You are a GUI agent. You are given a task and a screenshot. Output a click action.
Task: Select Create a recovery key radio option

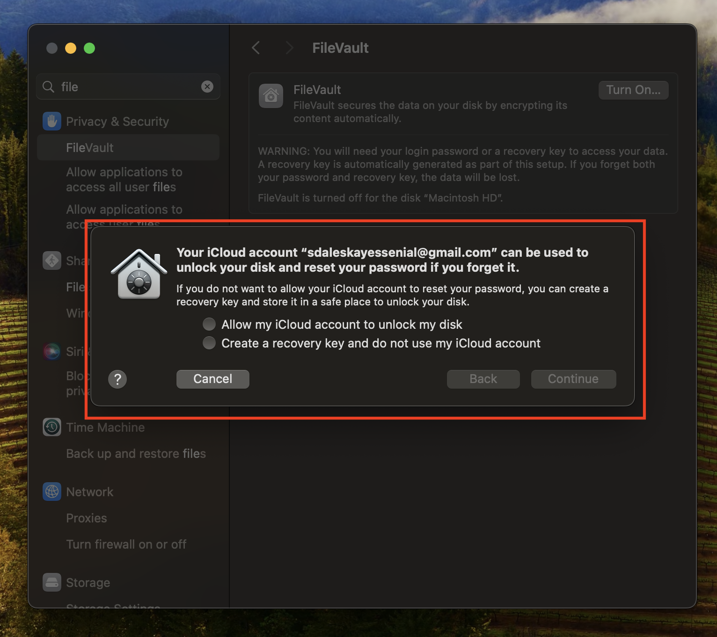[x=209, y=343]
